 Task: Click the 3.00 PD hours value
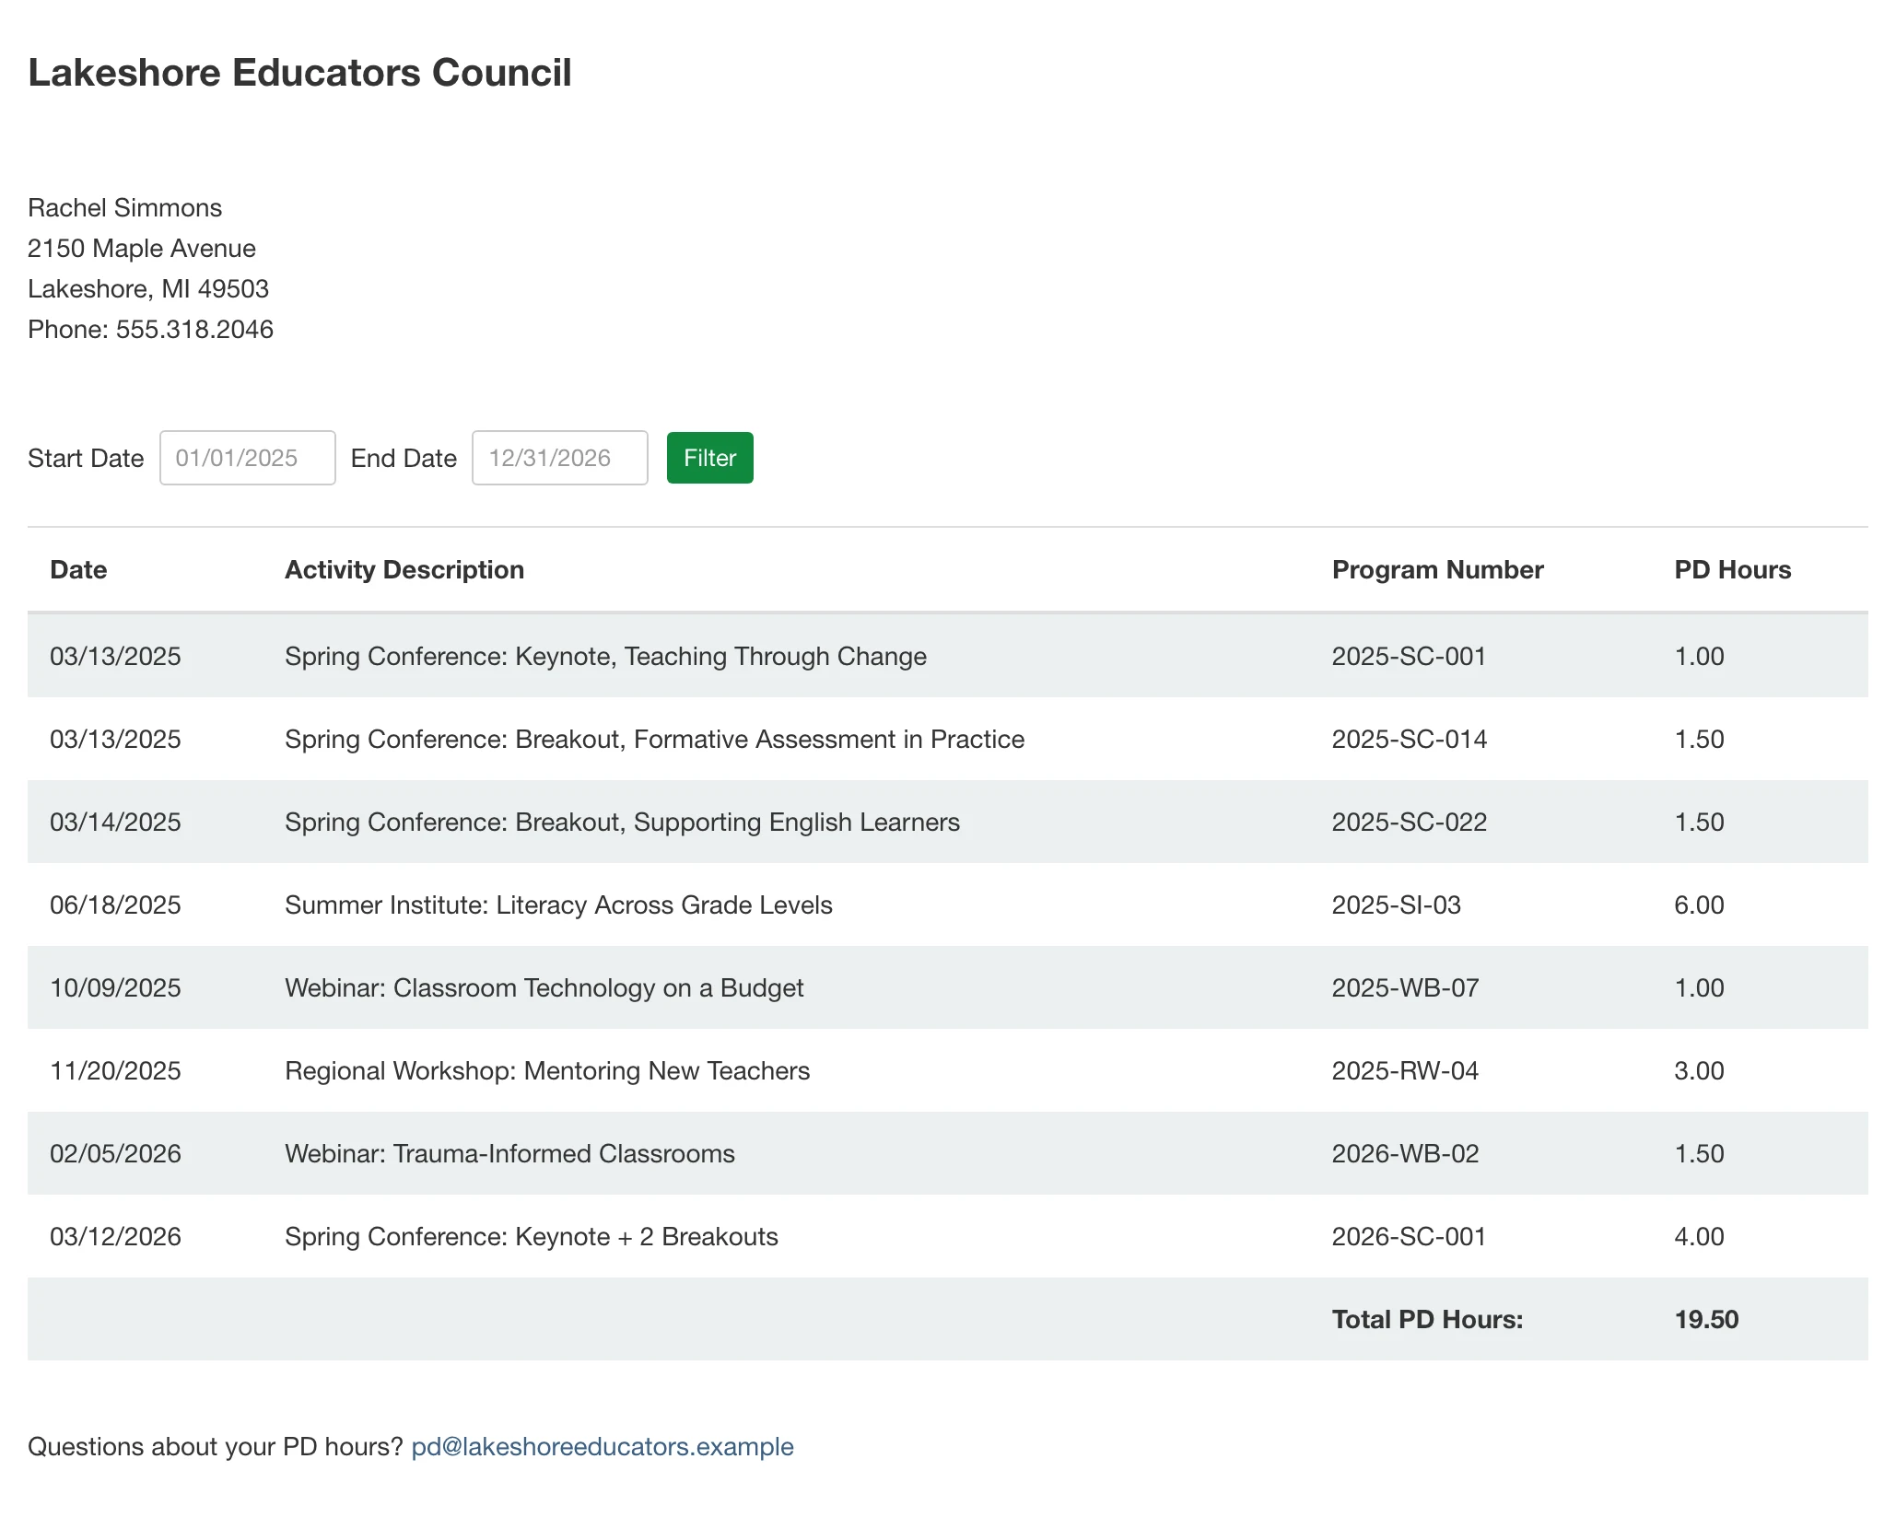(1700, 1070)
